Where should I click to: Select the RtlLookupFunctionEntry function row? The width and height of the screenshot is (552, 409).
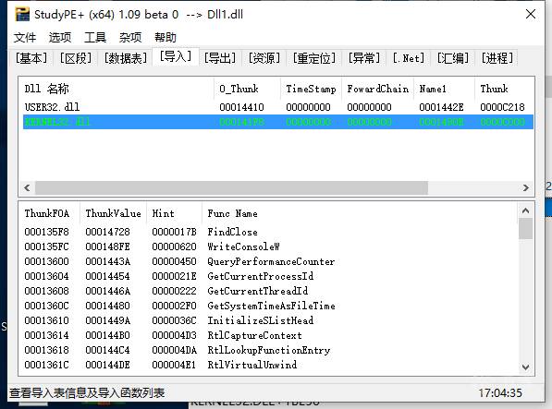tap(269, 350)
